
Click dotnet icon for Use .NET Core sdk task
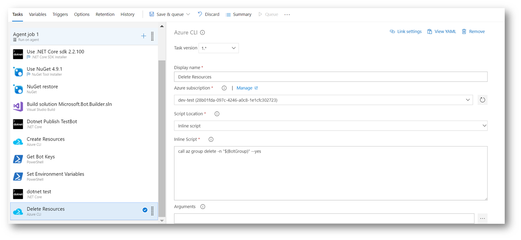point(18,54)
